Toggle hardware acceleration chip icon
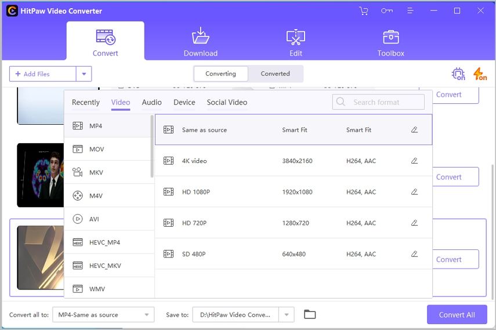This screenshot has height=330, width=496. 458,74
